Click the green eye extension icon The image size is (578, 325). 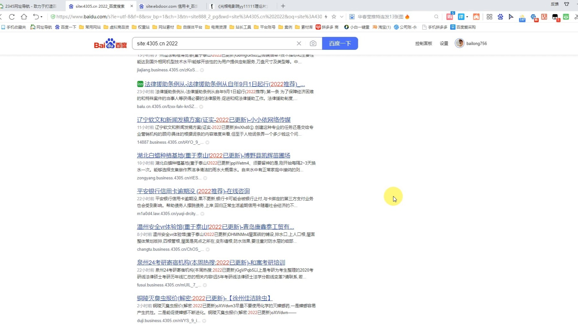coord(566,17)
